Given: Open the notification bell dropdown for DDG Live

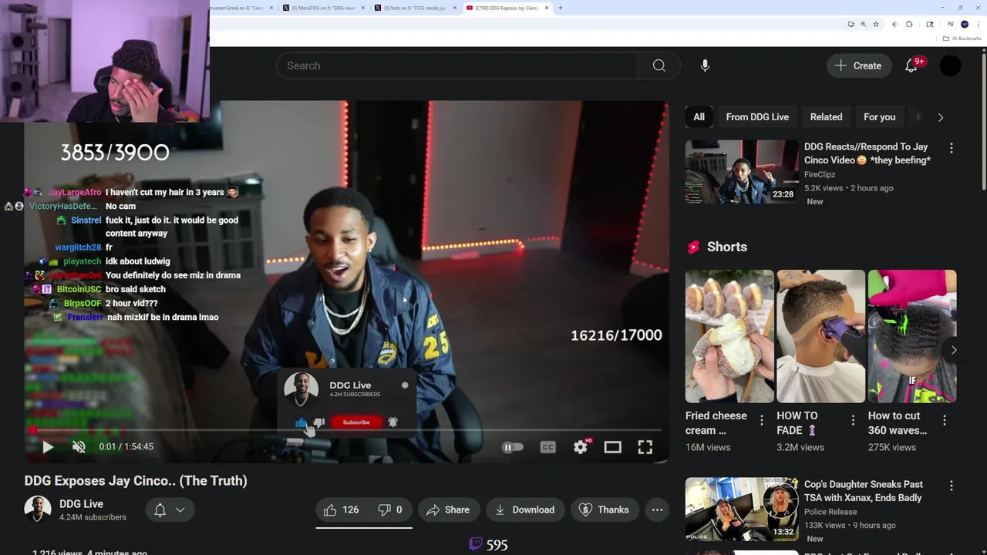Looking at the screenshot, I should click(170, 510).
